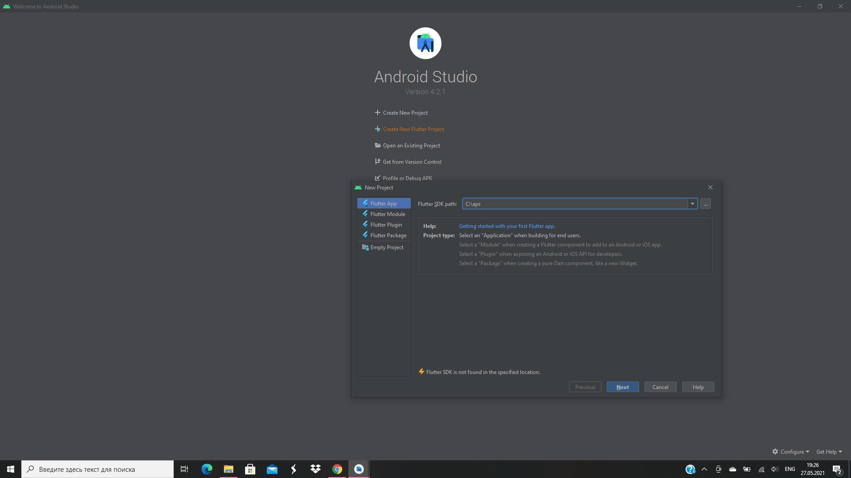
Task: Click the Cancel button
Action: click(x=660, y=387)
